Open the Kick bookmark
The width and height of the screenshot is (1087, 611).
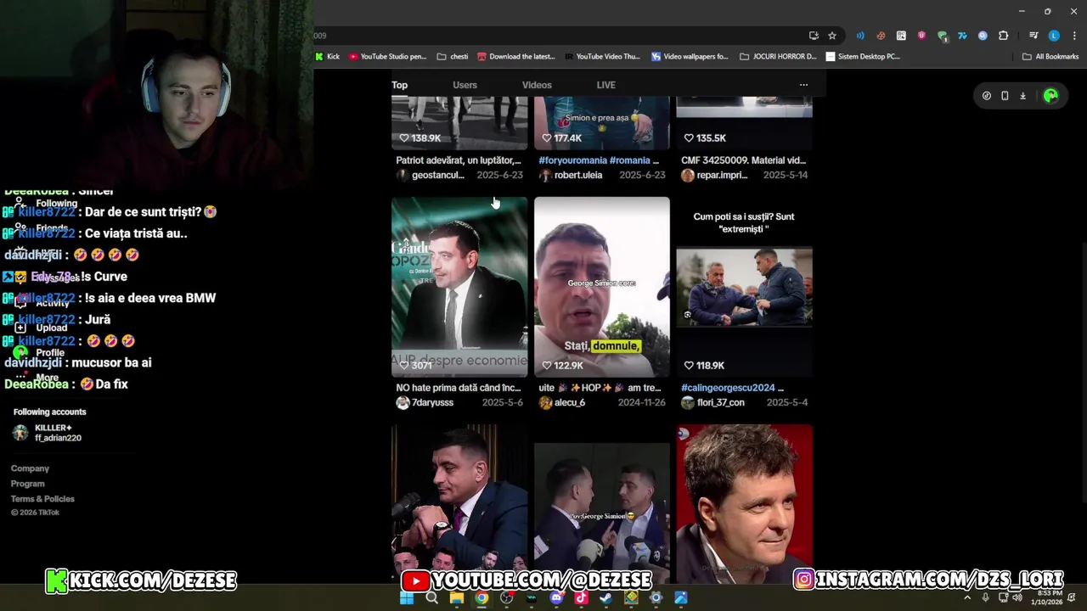coord(327,57)
